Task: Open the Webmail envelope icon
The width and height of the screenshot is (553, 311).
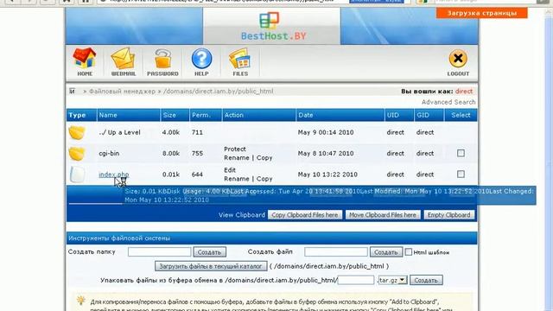Action: click(124, 61)
